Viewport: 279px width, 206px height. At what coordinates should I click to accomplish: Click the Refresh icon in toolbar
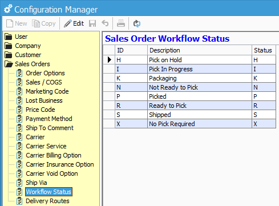(136, 23)
